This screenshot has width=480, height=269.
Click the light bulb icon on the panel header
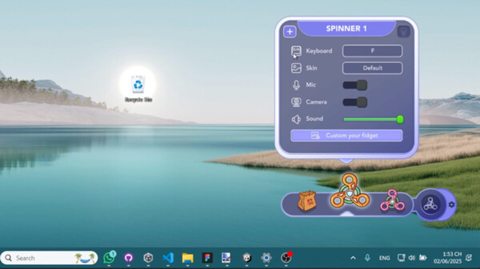(x=404, y=31)
